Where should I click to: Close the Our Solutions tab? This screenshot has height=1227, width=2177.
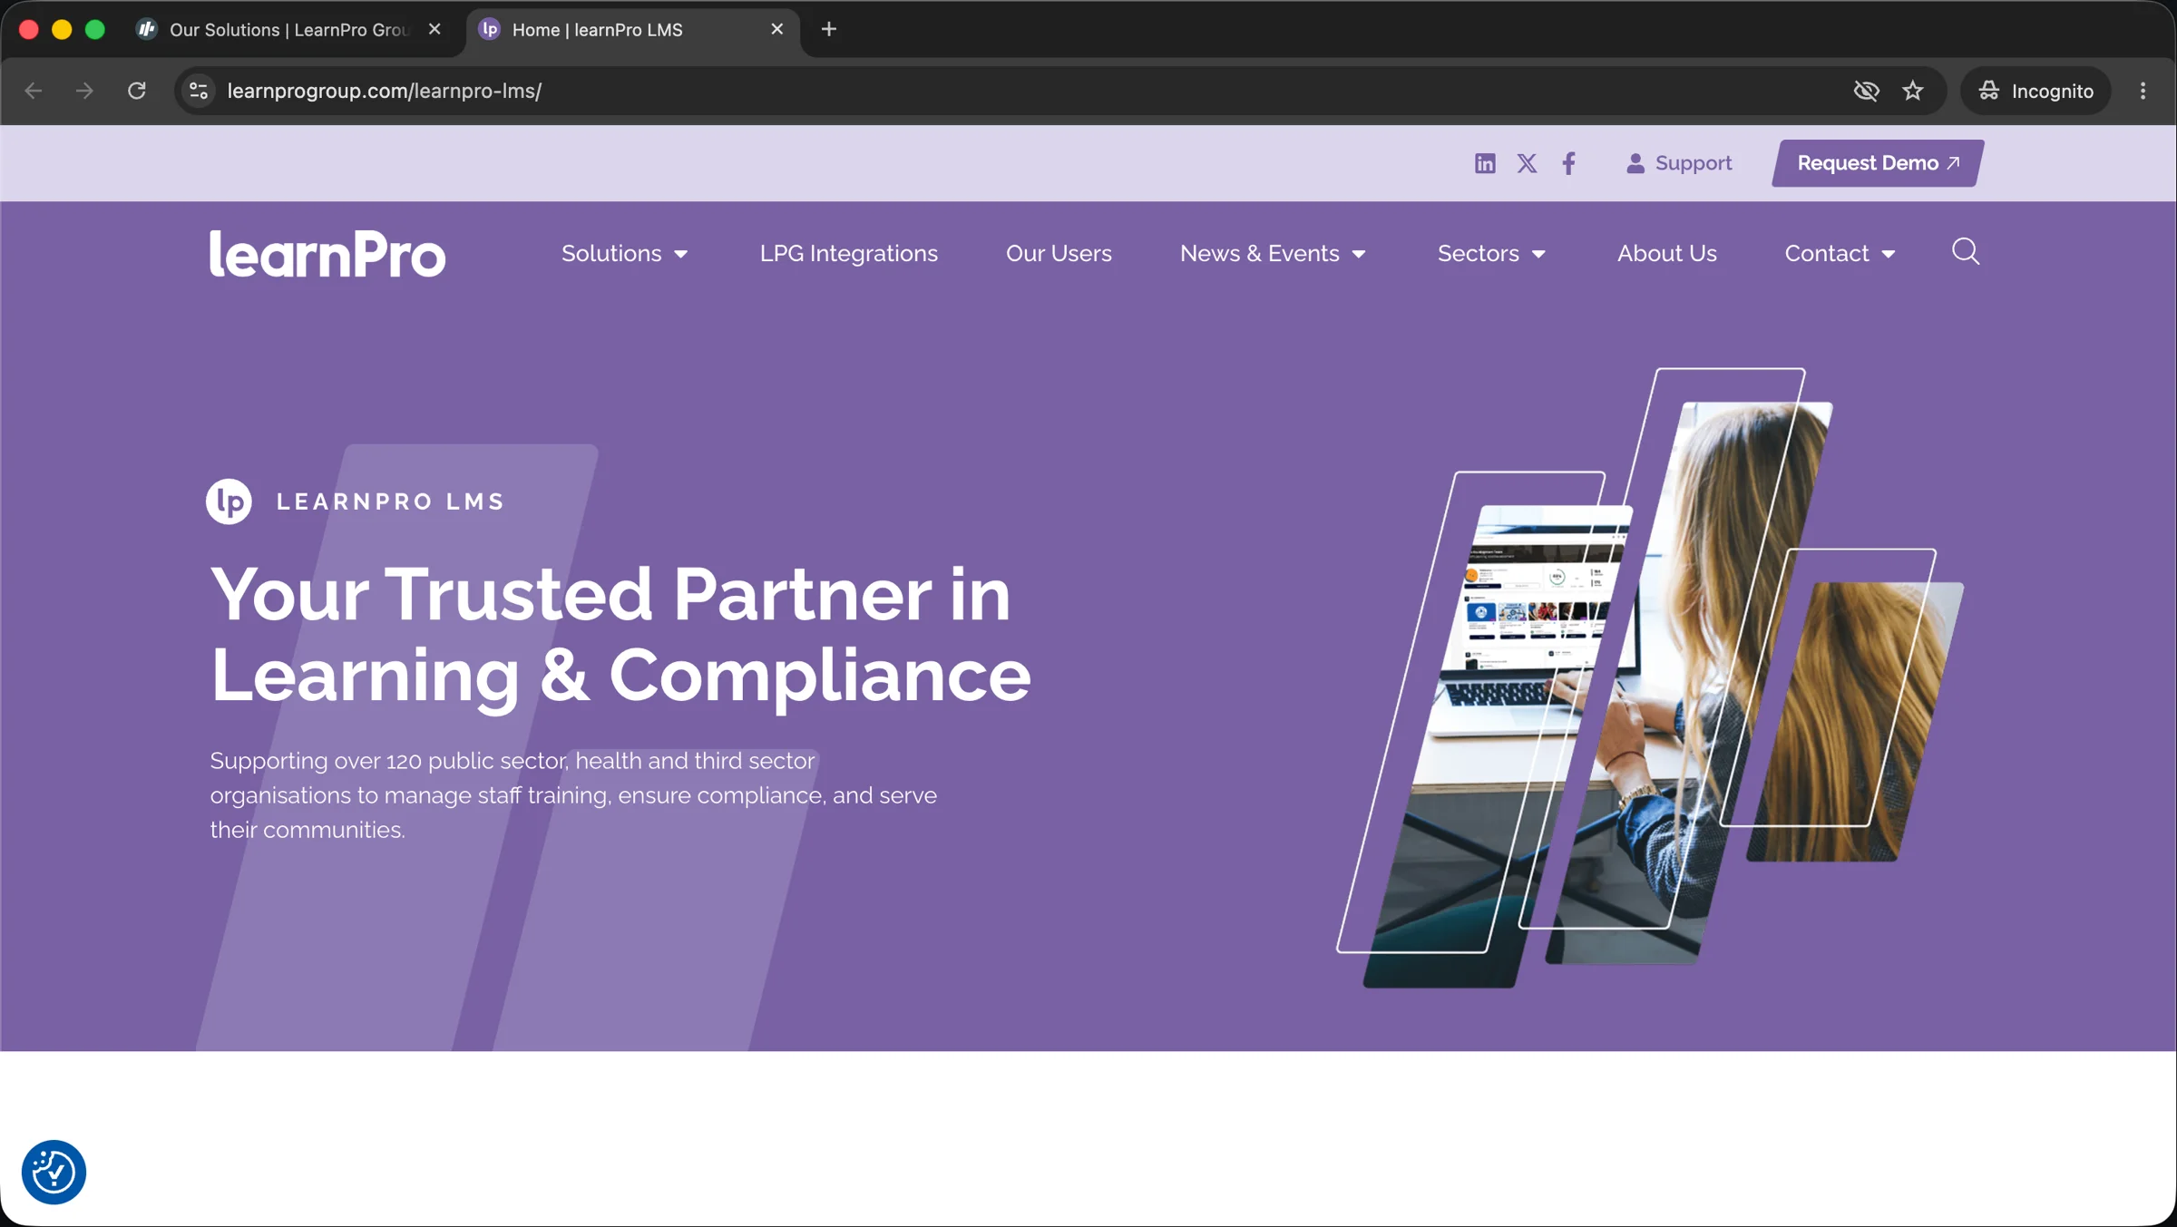(x=434, y=29)
